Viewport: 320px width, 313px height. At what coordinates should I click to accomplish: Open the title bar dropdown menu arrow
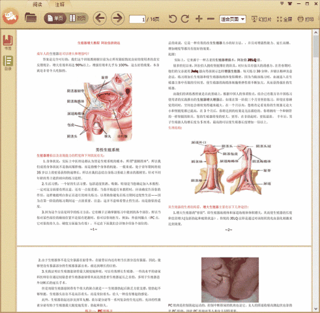(x=282, y=3)
